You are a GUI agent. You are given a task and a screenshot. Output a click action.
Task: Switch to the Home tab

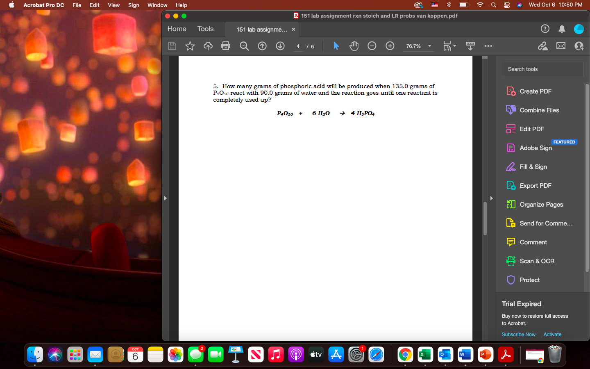177,29
